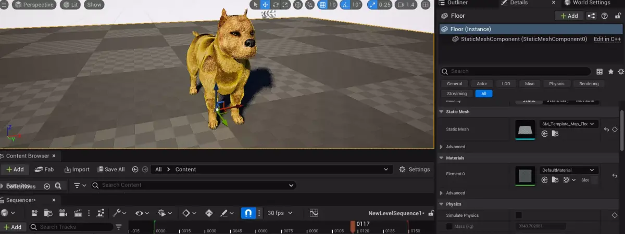Toggle the property matrix grid icon
The height and width of the screenshot is (234, 625).
point(599,71)
